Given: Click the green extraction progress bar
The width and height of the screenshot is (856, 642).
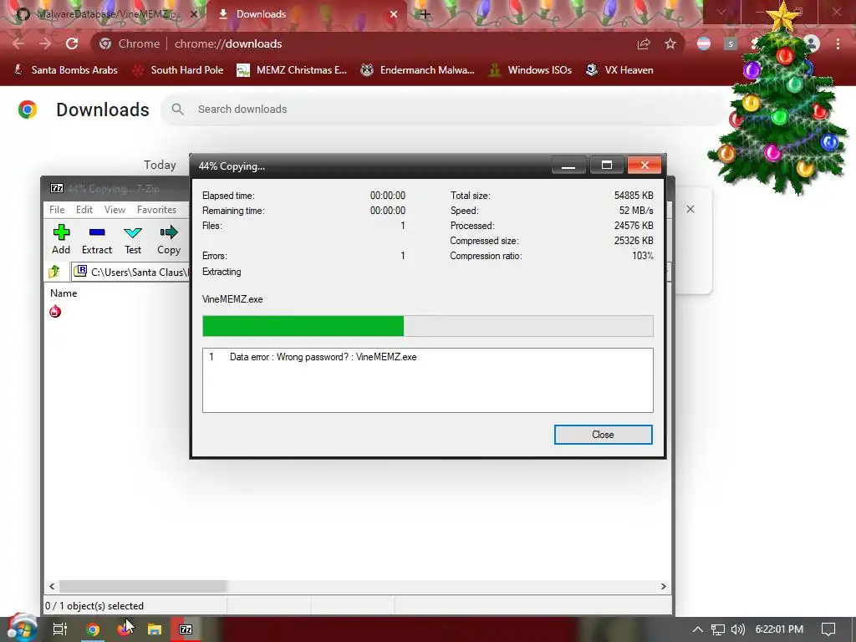Looking at the screenshot, I should (x=303, y=326).
